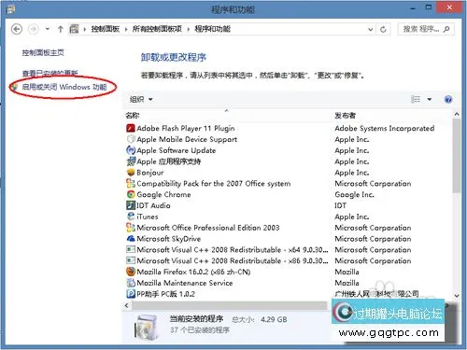This screenshot has width=467, height=350.
Task: Select the Google Chrome row name
Action: click(x=163, y=194)
